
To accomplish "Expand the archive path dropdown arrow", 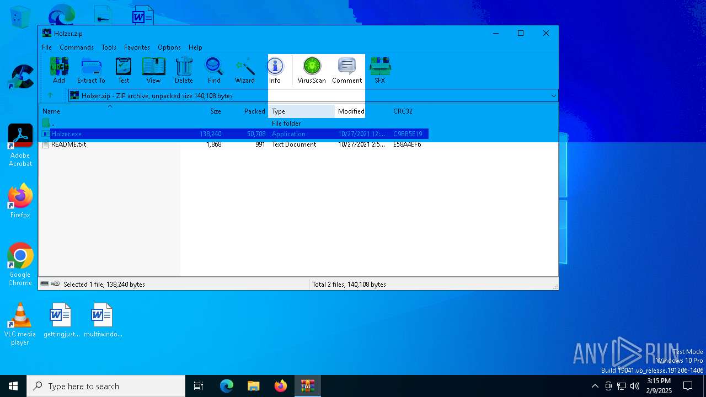I will pyautogui.click(x=553, y=96).
